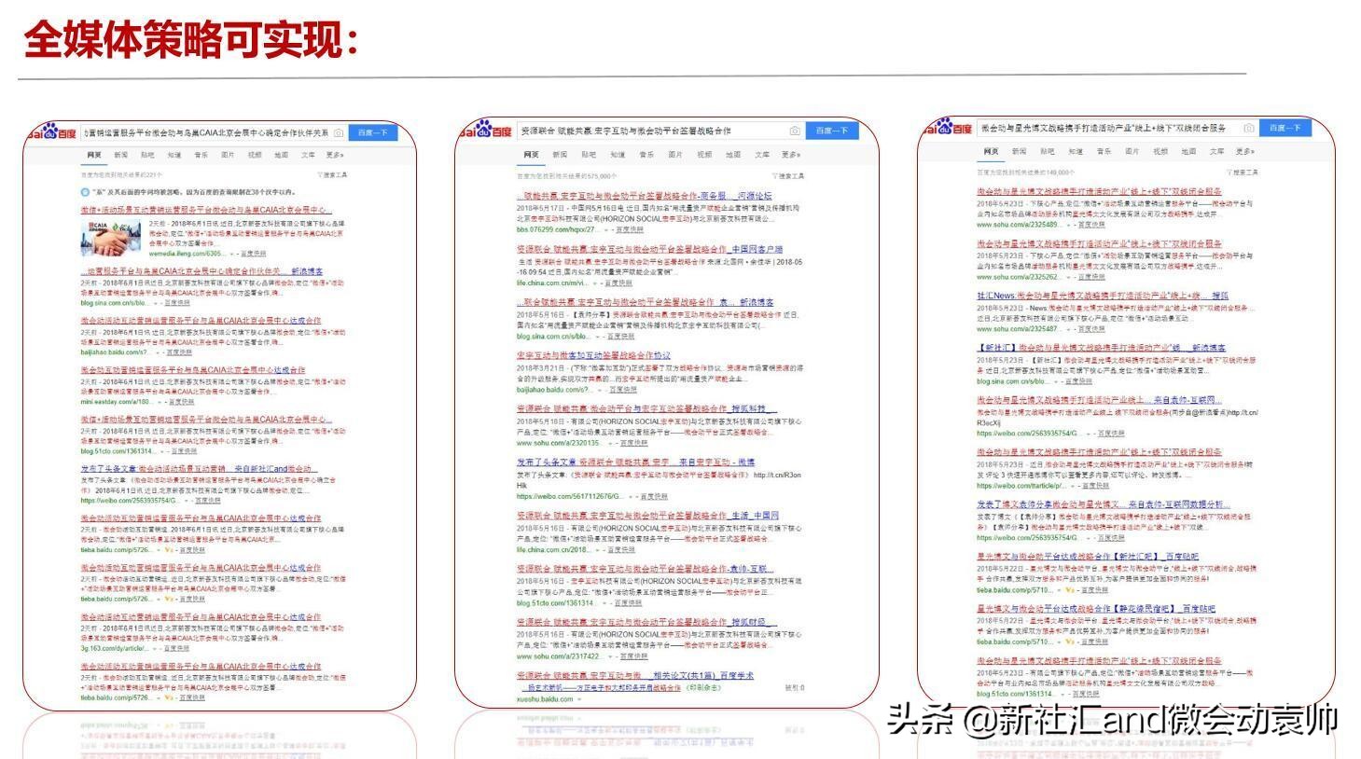Open camera image search in left panel

tap(338, 133)
